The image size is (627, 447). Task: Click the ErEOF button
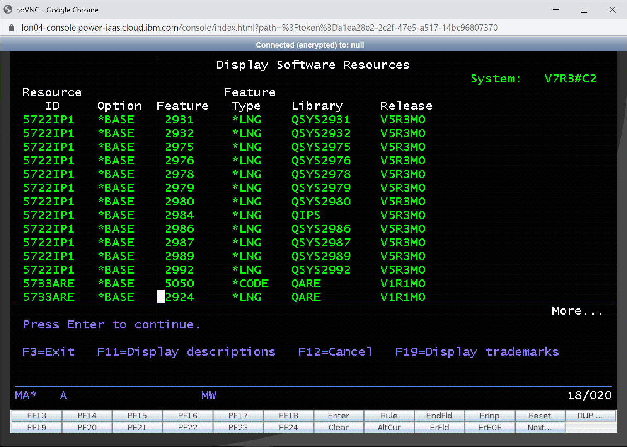[490, 428]
